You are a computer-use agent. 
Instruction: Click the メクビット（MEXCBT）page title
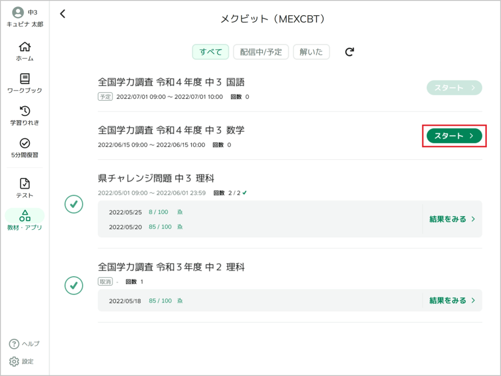point(273,19)
